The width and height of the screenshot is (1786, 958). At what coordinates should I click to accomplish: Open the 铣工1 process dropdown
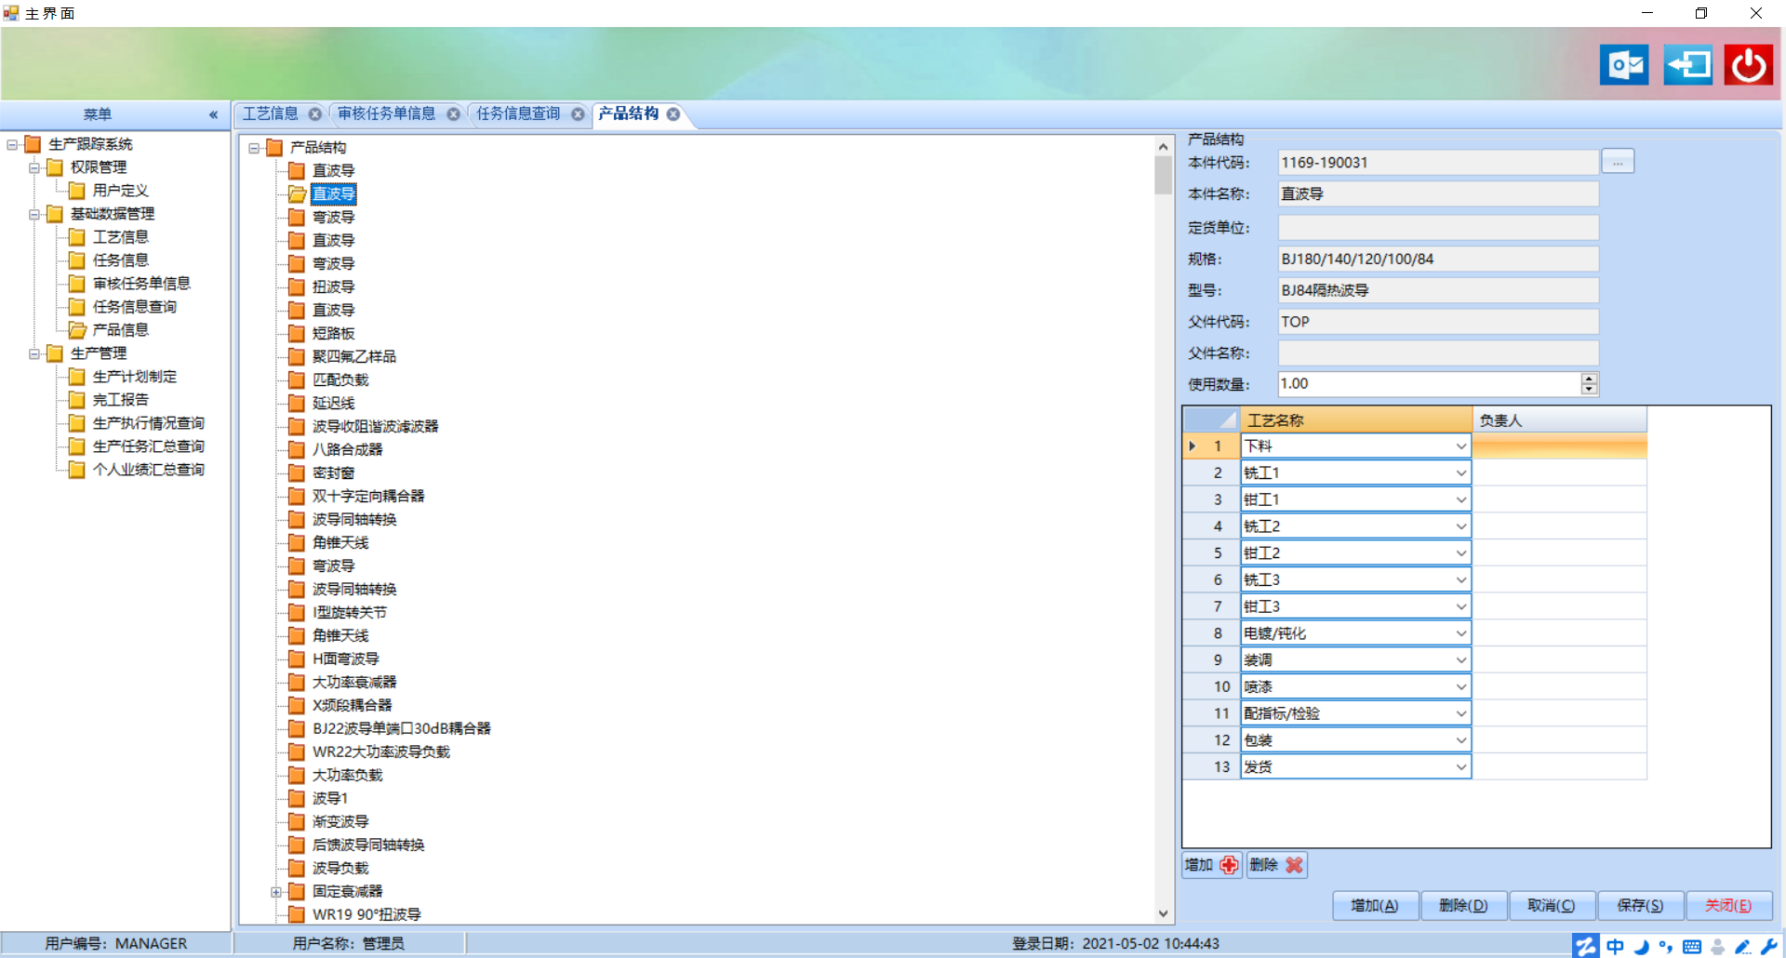coord(1460,473)
